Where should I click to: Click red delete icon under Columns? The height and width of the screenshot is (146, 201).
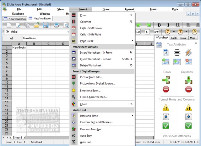[x=188, y=89]
